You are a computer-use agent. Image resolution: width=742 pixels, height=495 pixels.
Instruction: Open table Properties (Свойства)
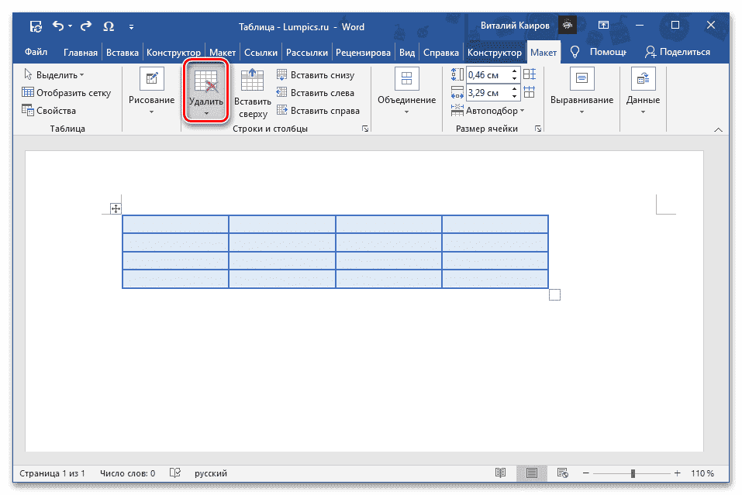[x=50, y=111]
